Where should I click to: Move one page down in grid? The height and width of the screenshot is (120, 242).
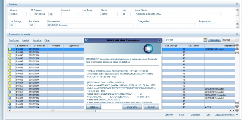(237, 106)
